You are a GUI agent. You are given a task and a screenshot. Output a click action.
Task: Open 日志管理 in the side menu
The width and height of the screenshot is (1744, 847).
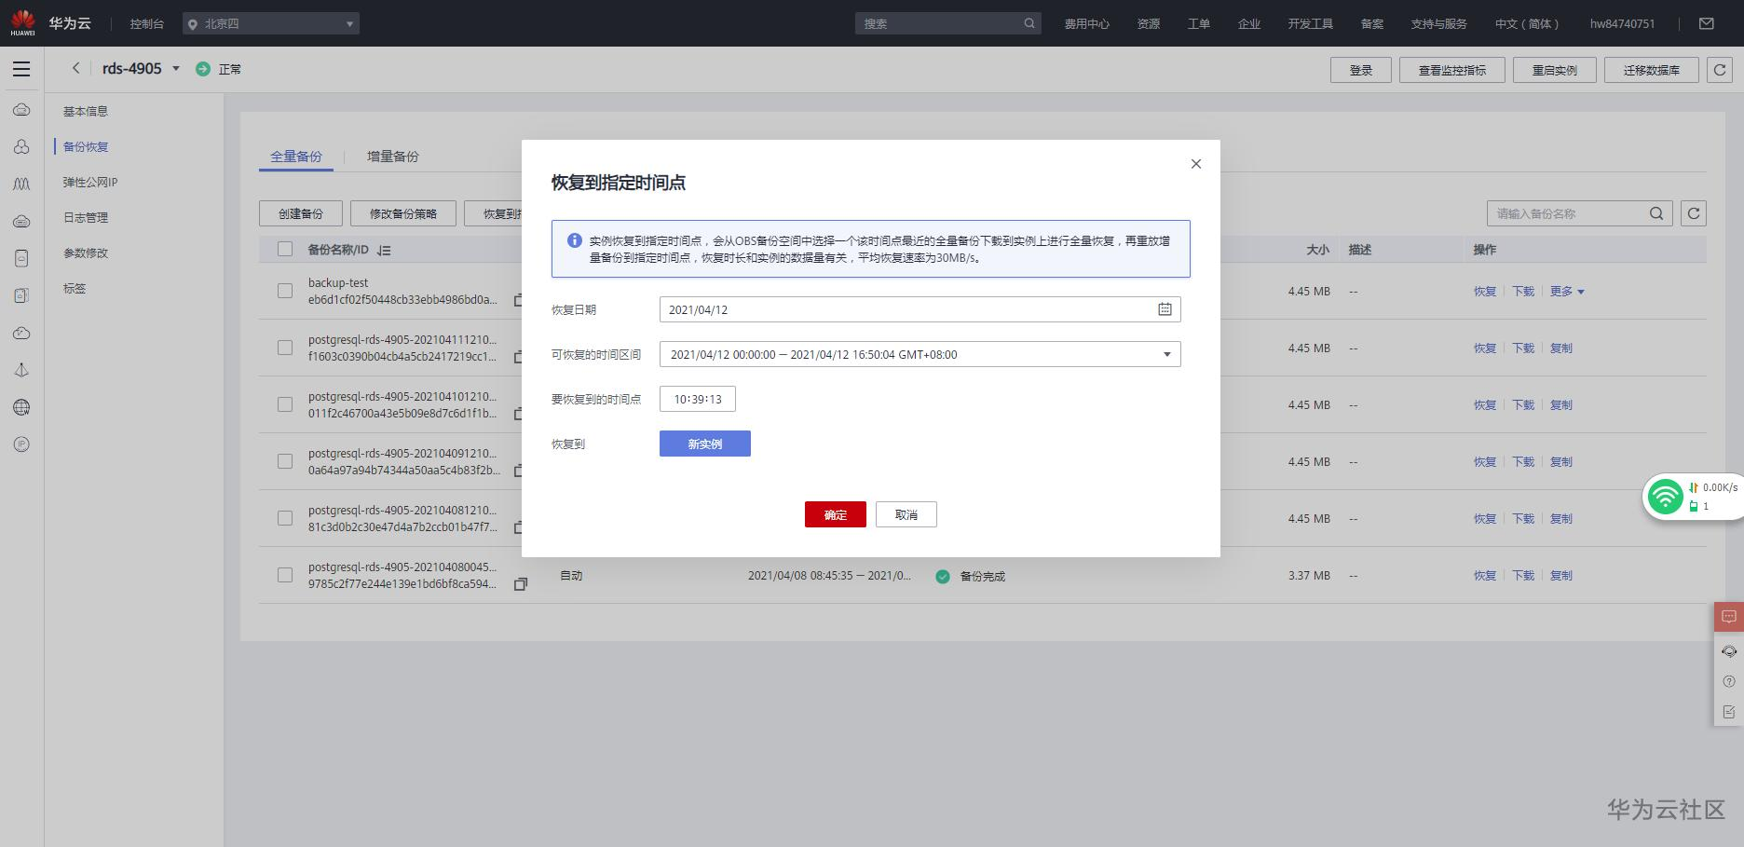[x=86, y=218]
